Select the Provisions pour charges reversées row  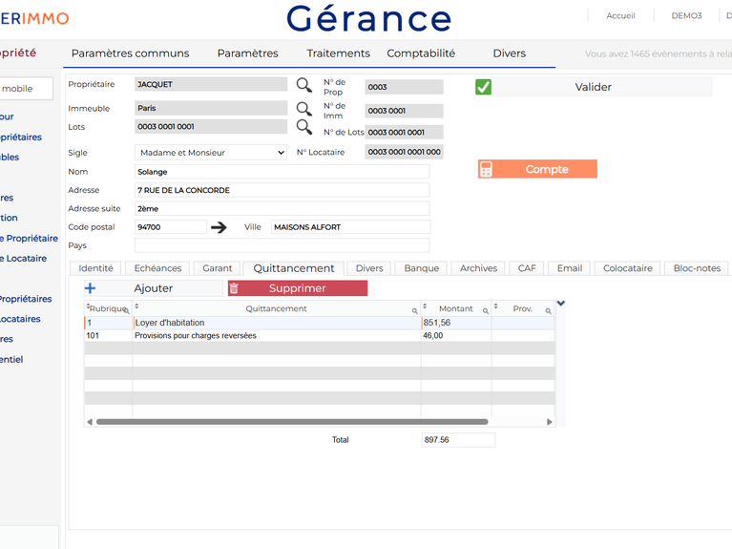click(x=320, y=335)
